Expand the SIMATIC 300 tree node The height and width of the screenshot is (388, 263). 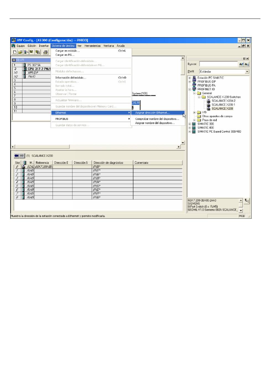point(190,124)
